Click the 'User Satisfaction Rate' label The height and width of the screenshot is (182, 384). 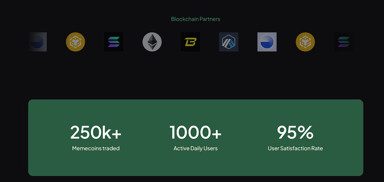[295, 148]
